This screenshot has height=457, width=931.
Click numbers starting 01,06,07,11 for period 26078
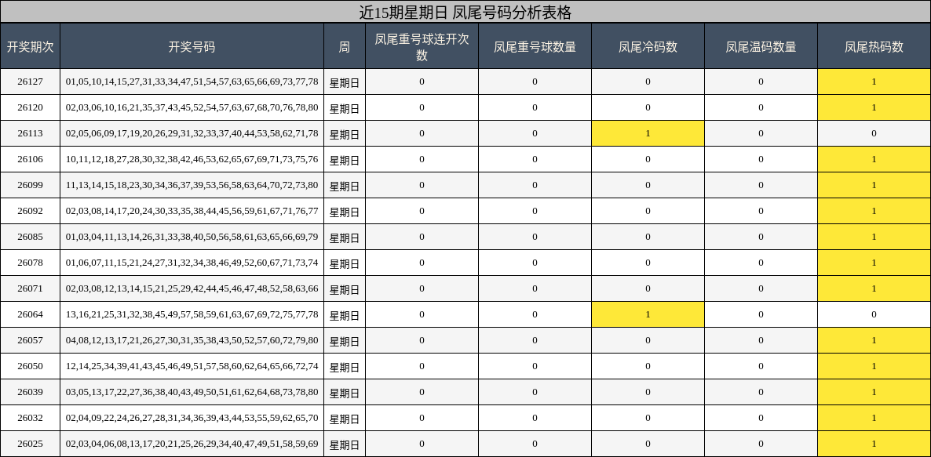point(192,263)
